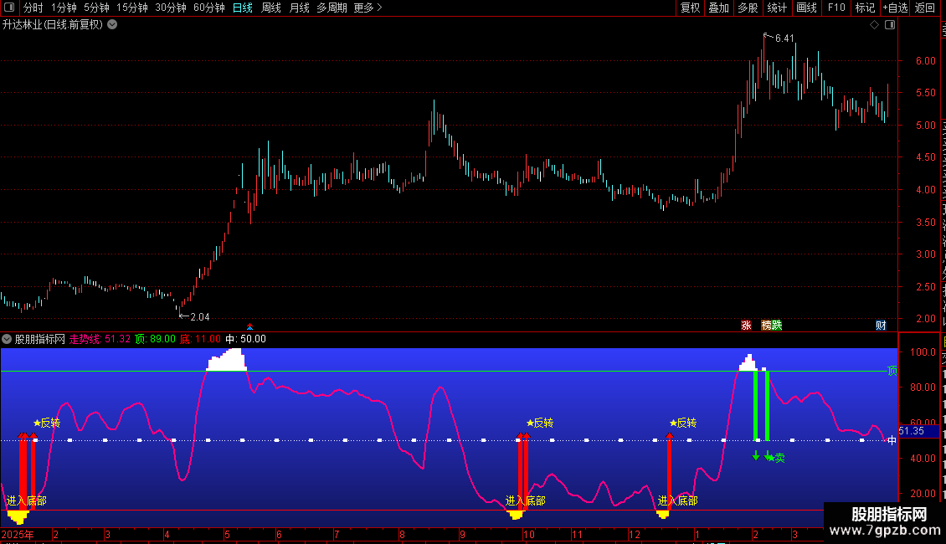Toggle 多股 multi-stock view

(x=748, y=8)
